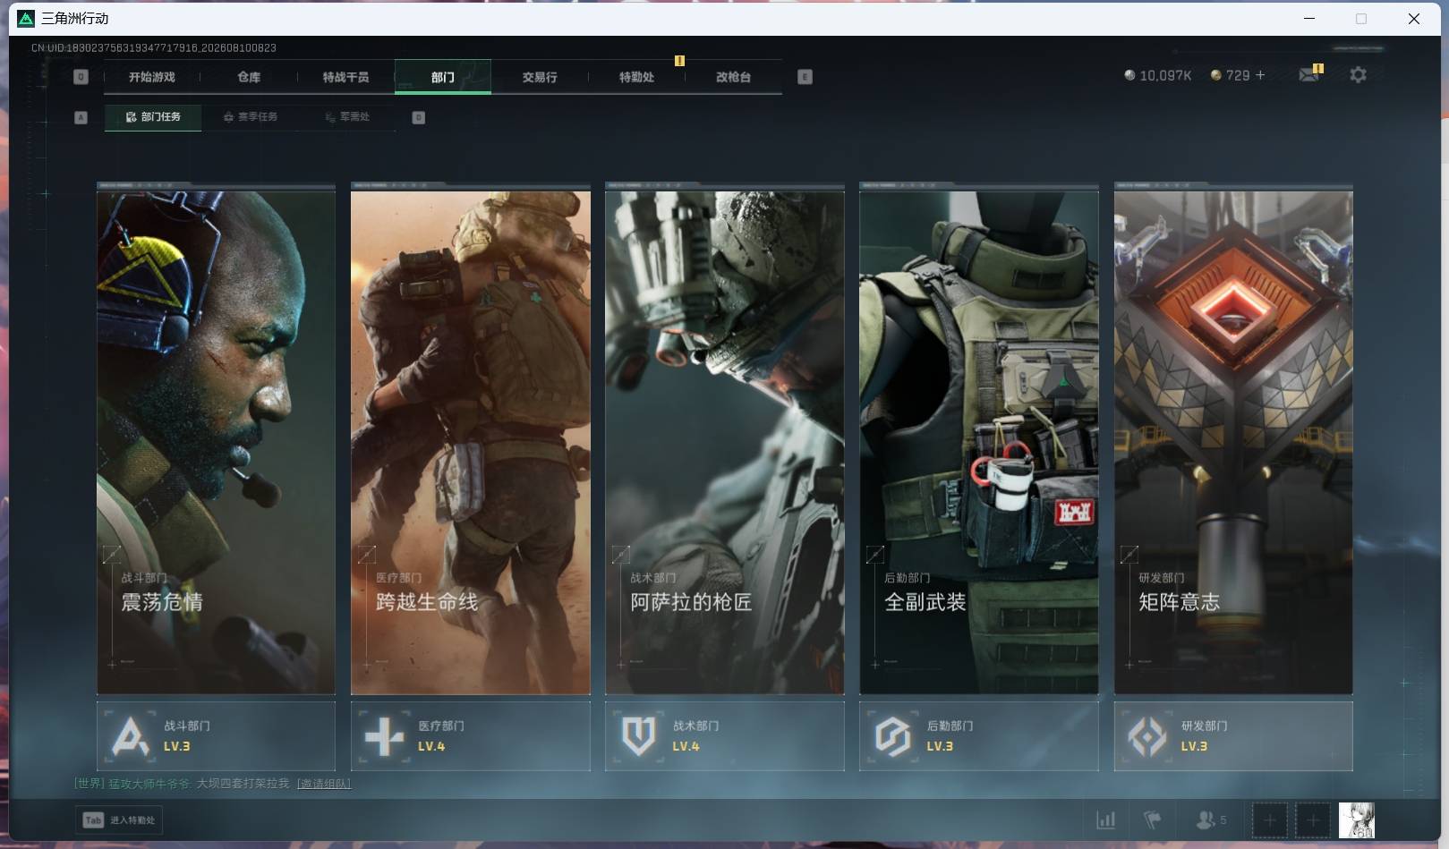Click the 战斗部门 emblem icon
The image size is (1449, 849).
click(x=131, y=736)
